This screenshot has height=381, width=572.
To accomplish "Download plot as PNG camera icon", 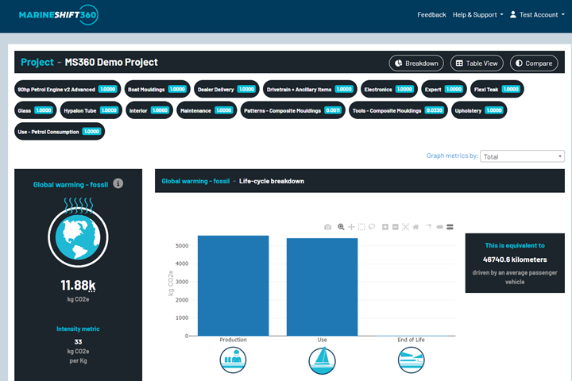I will [x=327, y=227].
